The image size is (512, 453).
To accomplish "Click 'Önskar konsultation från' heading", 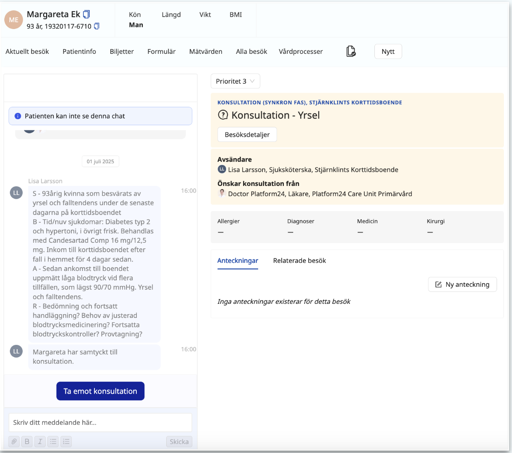I will click(x=258, y=184).
